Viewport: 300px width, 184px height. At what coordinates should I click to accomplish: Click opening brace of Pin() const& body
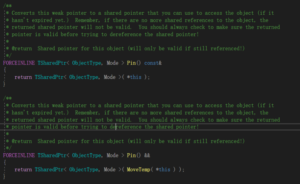[x=5, y=70]
